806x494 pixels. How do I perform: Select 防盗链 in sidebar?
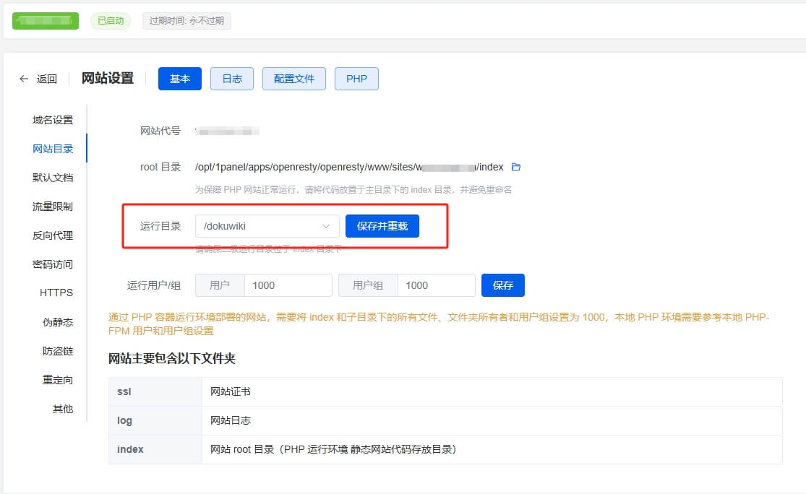58,351
